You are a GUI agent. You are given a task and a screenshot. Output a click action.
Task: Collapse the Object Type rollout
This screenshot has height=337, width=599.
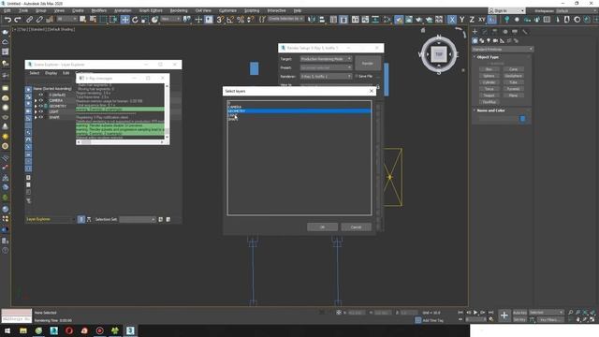click(488, 57)
